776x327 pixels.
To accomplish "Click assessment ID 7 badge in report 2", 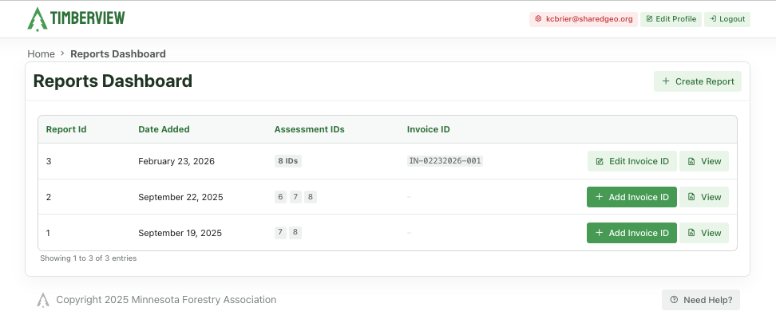I will pyautogui.click(x=295, y=197).
